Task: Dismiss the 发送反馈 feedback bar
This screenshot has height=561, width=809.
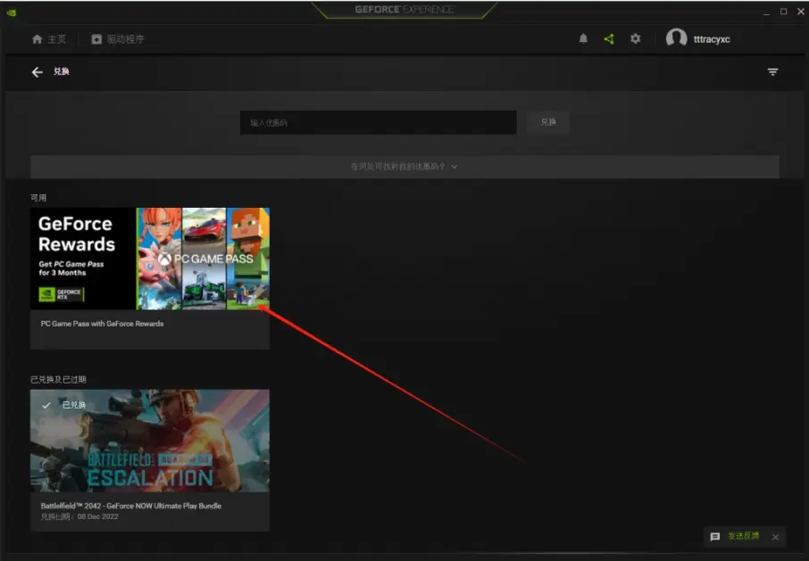Action: pos(775,537)
